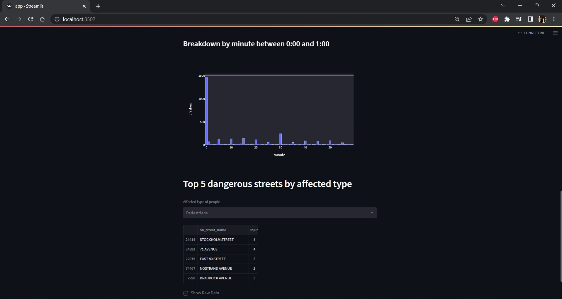Click index cell 22075
Image resolution: width=562 pixels, height=299 pixels.
point(190,259)
